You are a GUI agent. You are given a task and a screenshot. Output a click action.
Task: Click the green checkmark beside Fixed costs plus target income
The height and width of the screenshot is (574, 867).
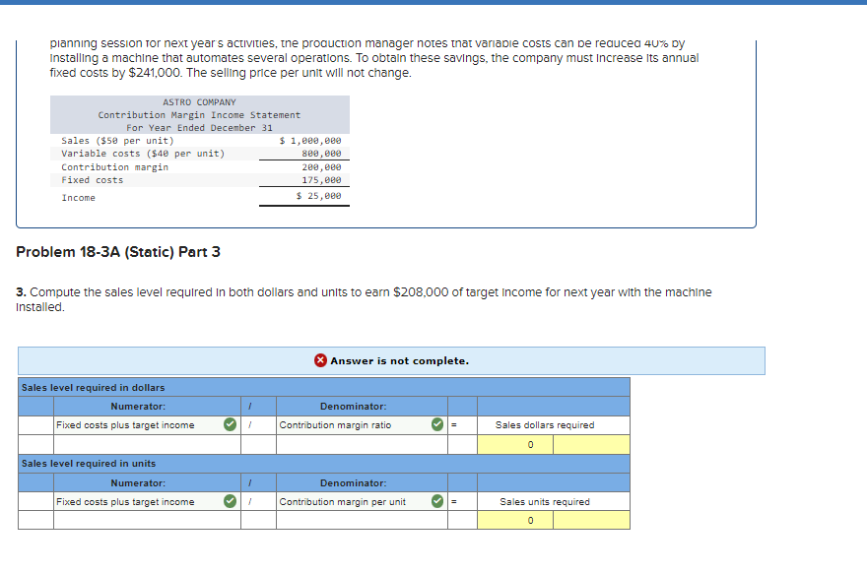click(231, 423)
